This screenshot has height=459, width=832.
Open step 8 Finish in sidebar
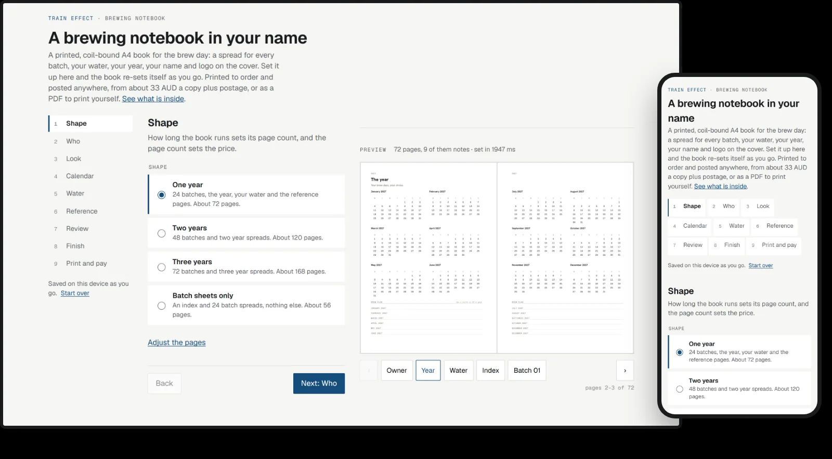point(90,246)
